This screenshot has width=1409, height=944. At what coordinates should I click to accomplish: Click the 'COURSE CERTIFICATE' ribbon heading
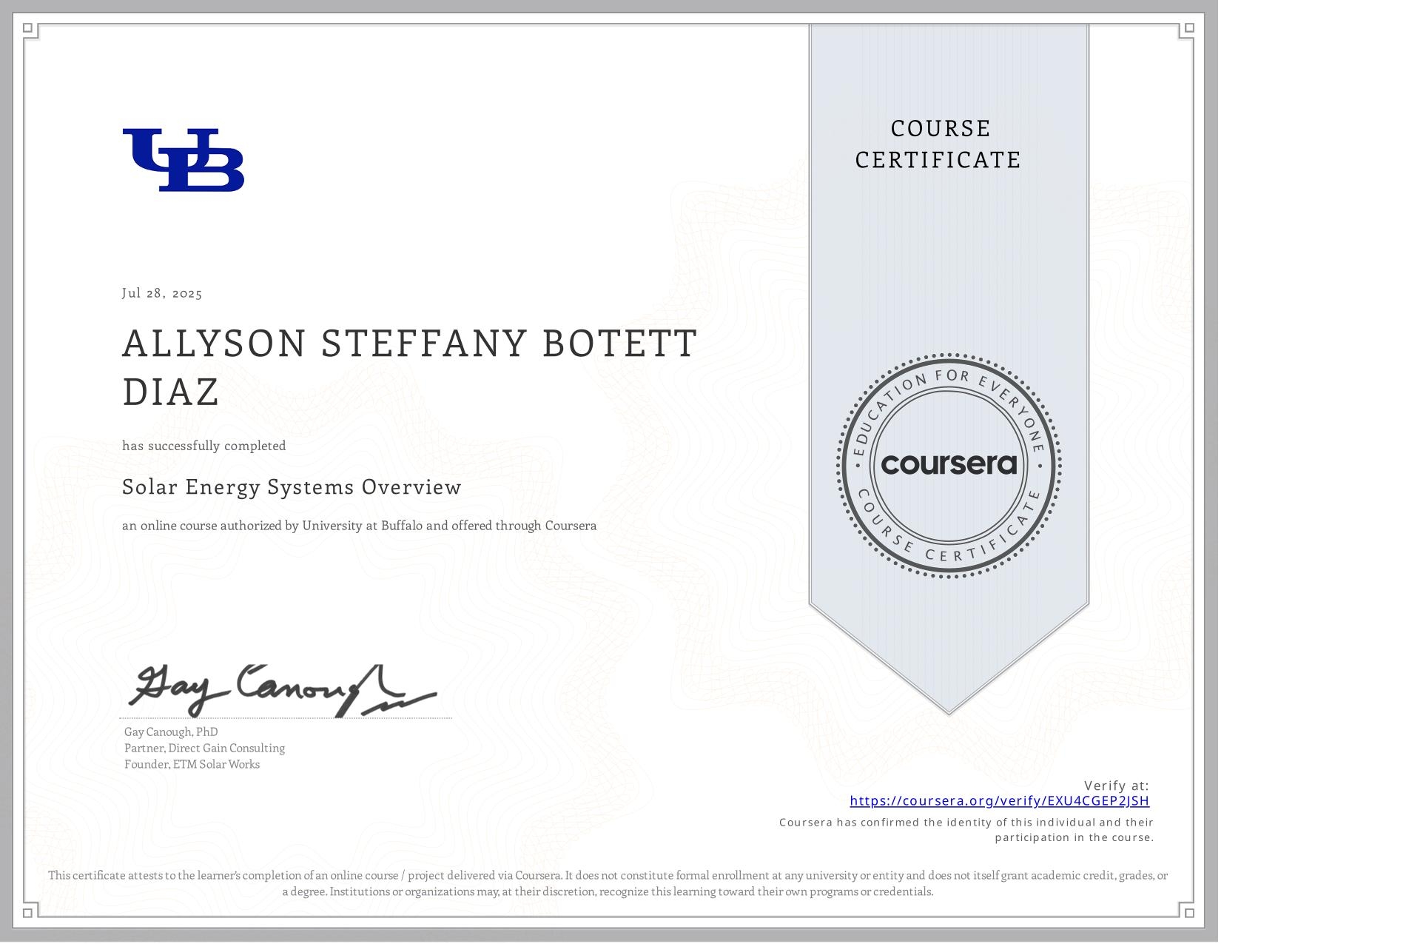pyautogui.click(x=939, y=144)
